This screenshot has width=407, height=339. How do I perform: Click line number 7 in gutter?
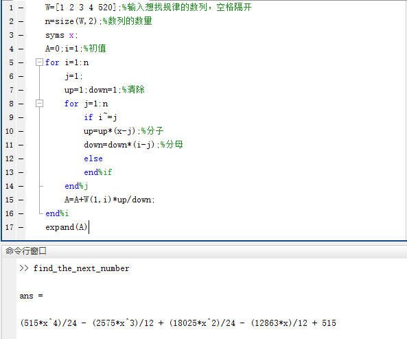(11, 90)
